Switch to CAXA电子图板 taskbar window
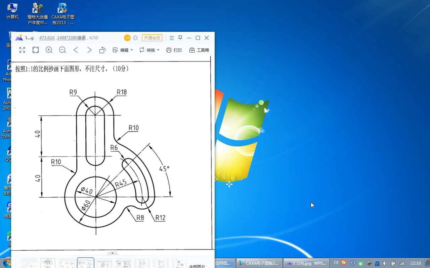The width and height of the screenshot is (430, 268). pos(259,263)
